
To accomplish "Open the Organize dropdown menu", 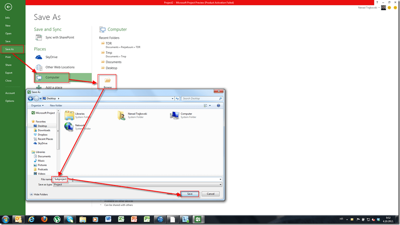I will [x=37, y=106].
